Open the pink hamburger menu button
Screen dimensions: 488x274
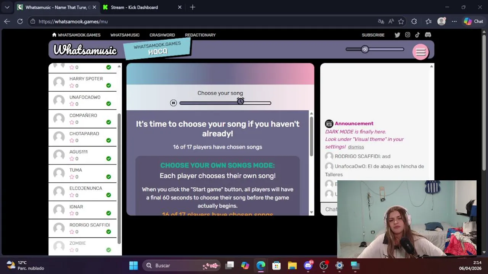421,52
